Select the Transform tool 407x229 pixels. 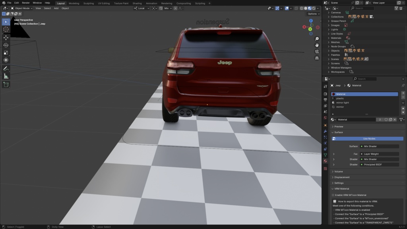point(6,60)
